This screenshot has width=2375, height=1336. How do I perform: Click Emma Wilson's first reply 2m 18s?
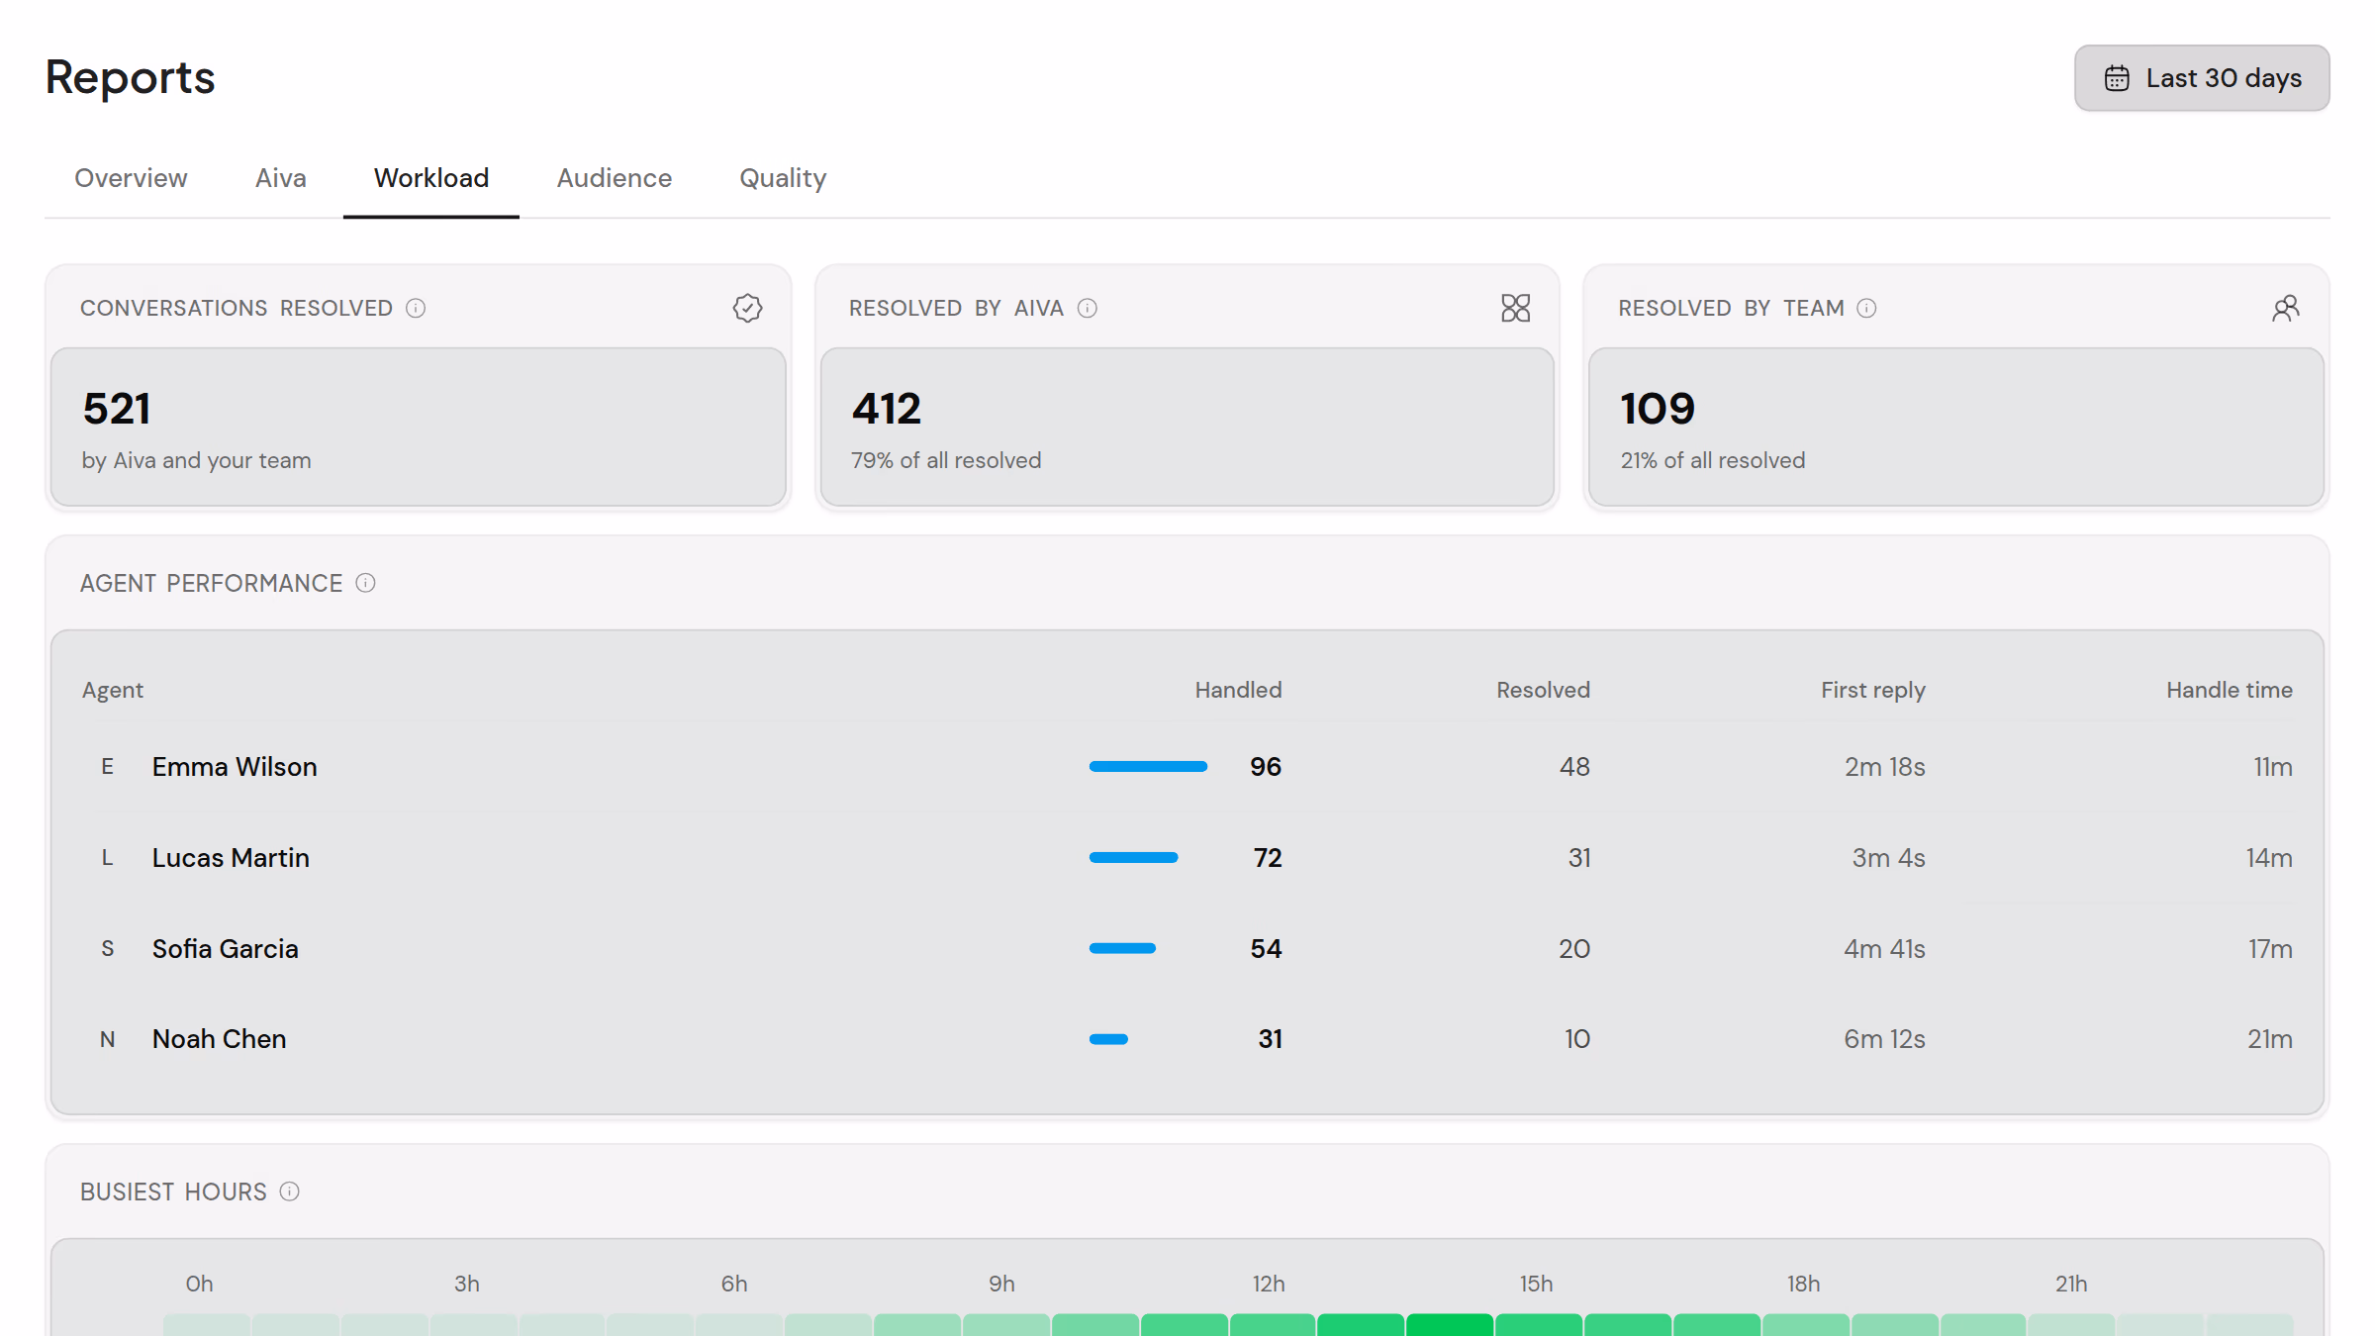[x=1884, y=767]
